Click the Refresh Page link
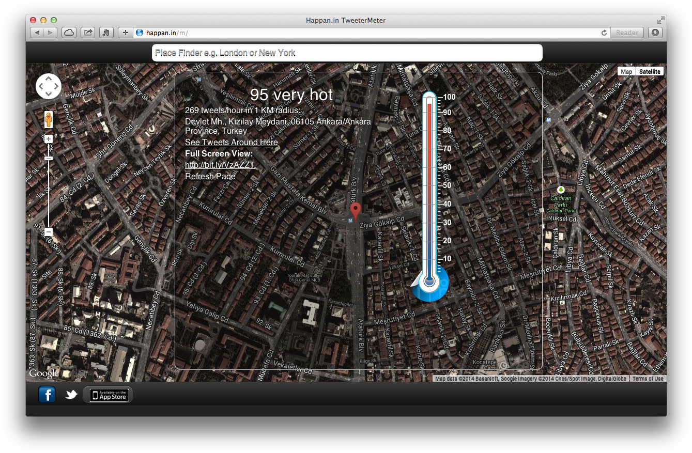The height and width of the screenshot is (453, 692). click(210, 176)
